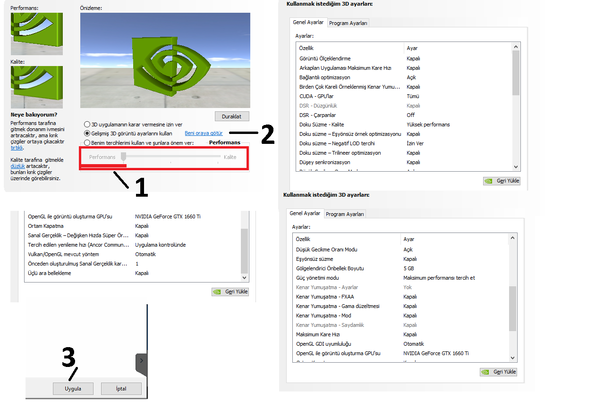Click the Duraklat button under the preview
The height and width of the screenshot is (416, 604).
click(232, 116)
